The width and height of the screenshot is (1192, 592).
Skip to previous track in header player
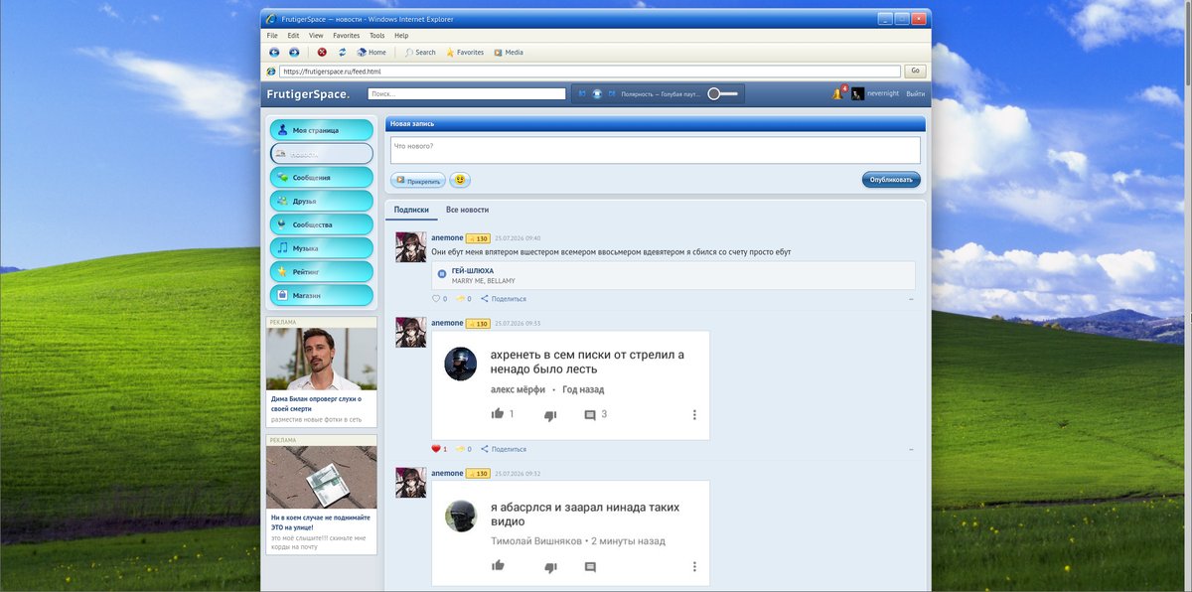[582, 93]
